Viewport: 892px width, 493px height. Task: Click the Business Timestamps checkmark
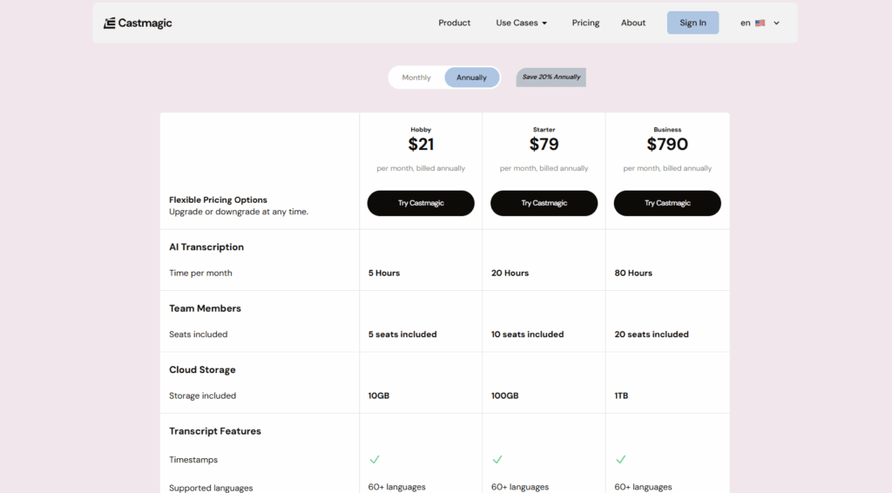(x=620, y=459)
